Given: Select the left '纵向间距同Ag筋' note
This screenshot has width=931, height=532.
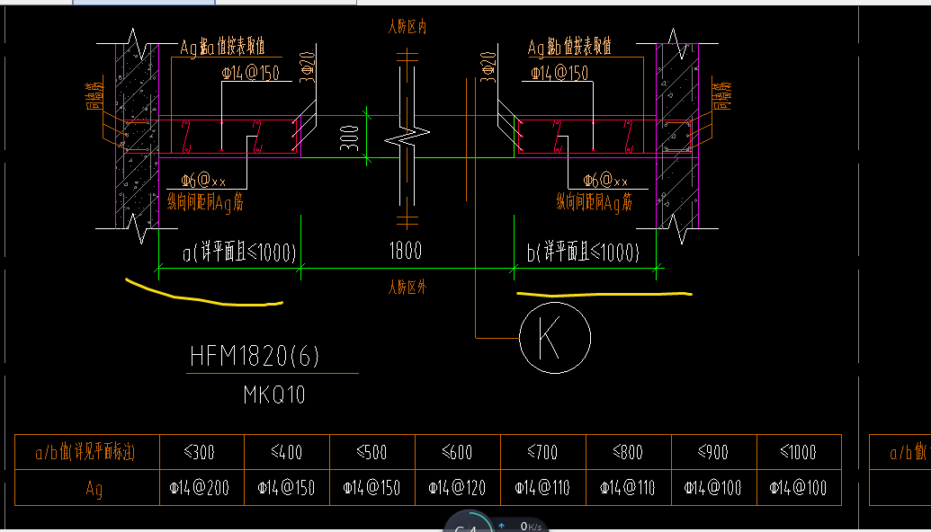Looking at the screenshot, I should (205, 202).
